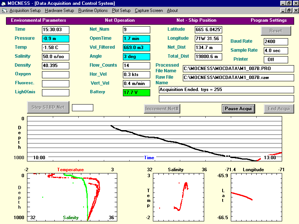Click the Baud Rate field showing 2400
This screenshot has height=224, width=299.
[276, 42]
